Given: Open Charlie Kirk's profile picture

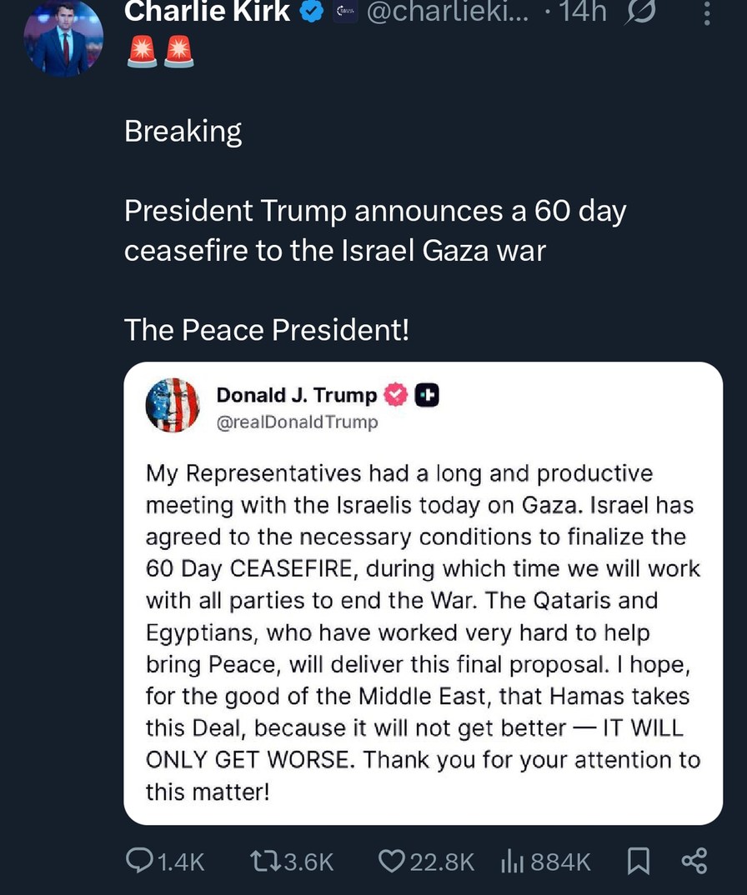Looking at the screenshot, I should [63, 37].
